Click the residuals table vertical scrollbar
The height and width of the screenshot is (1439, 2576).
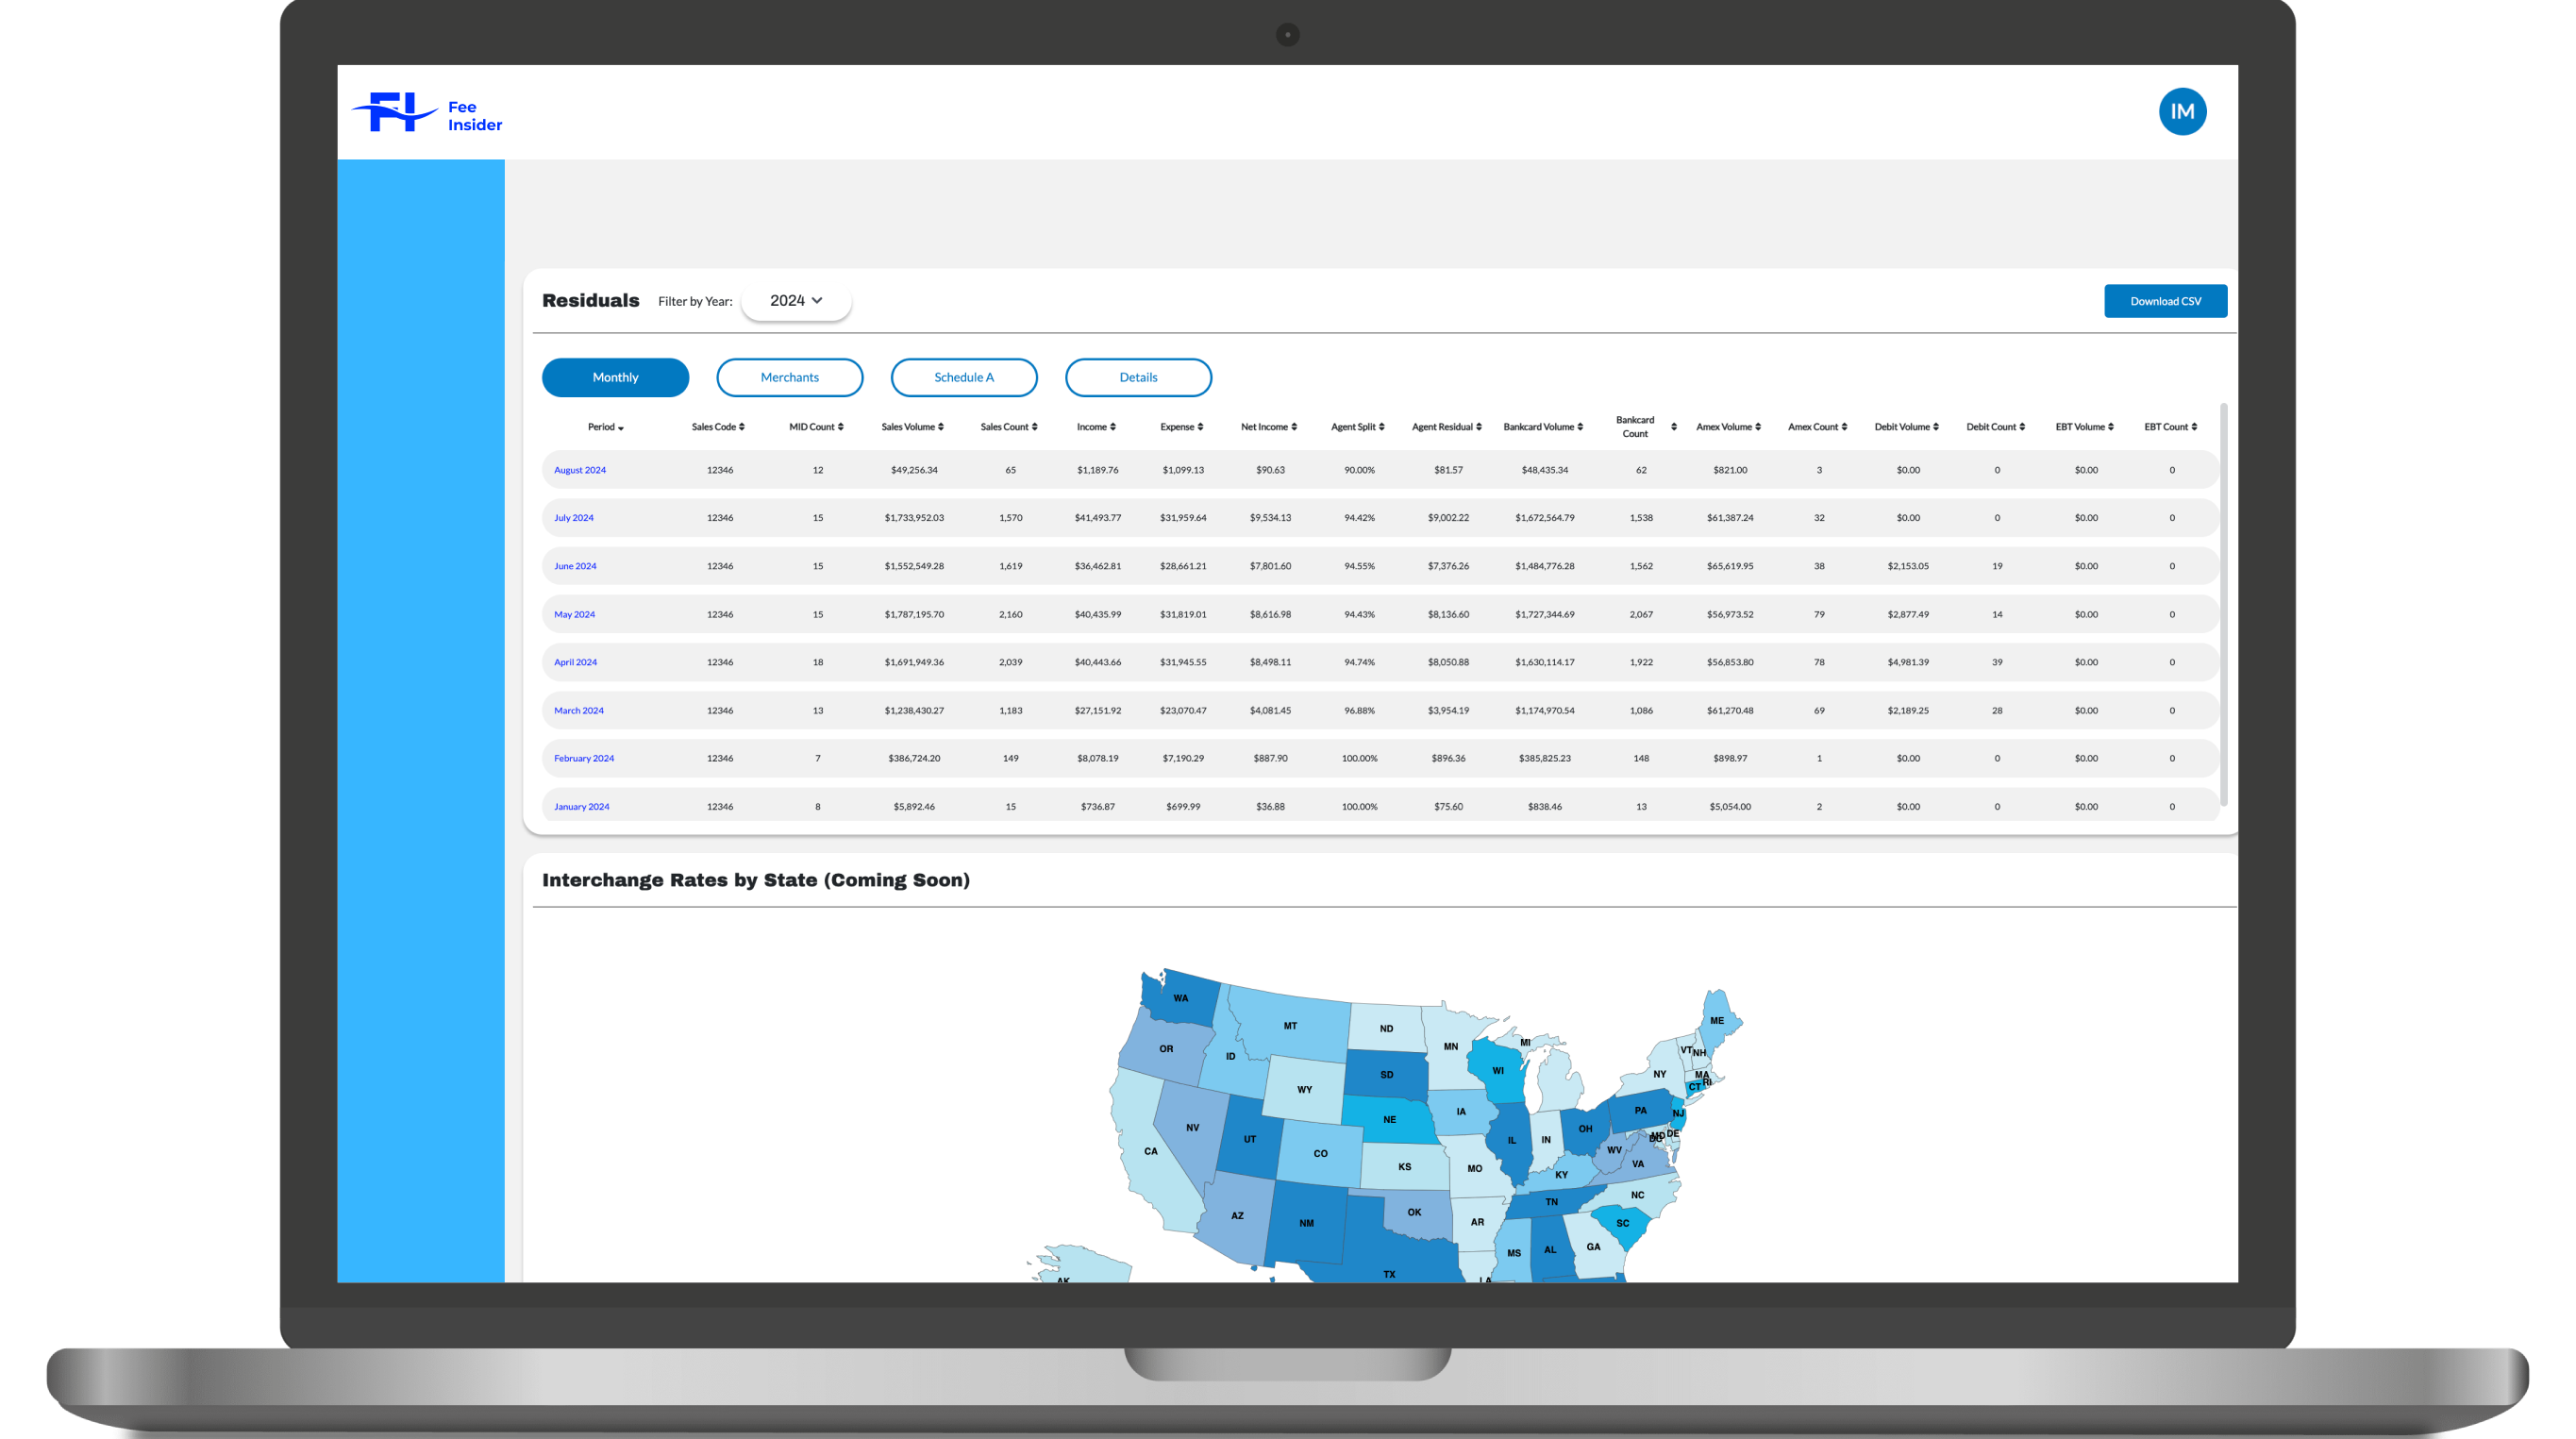(x=2223, y=604)
